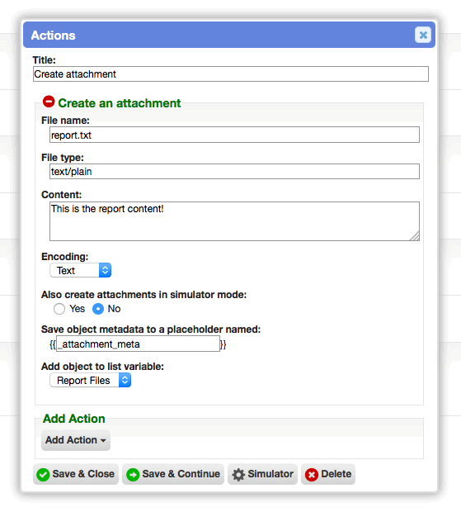Click the Save & Close button label
Image resolution: width=461 pixels, height=512 pixels.
83,474
